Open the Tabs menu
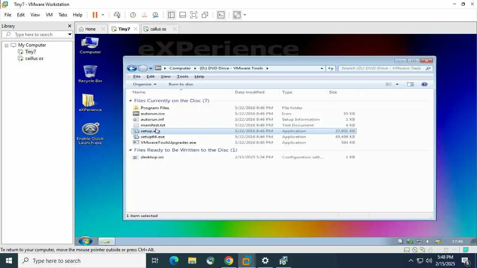Image resolution: width=477 pixels, height=268 pixels. click(63, 15)
